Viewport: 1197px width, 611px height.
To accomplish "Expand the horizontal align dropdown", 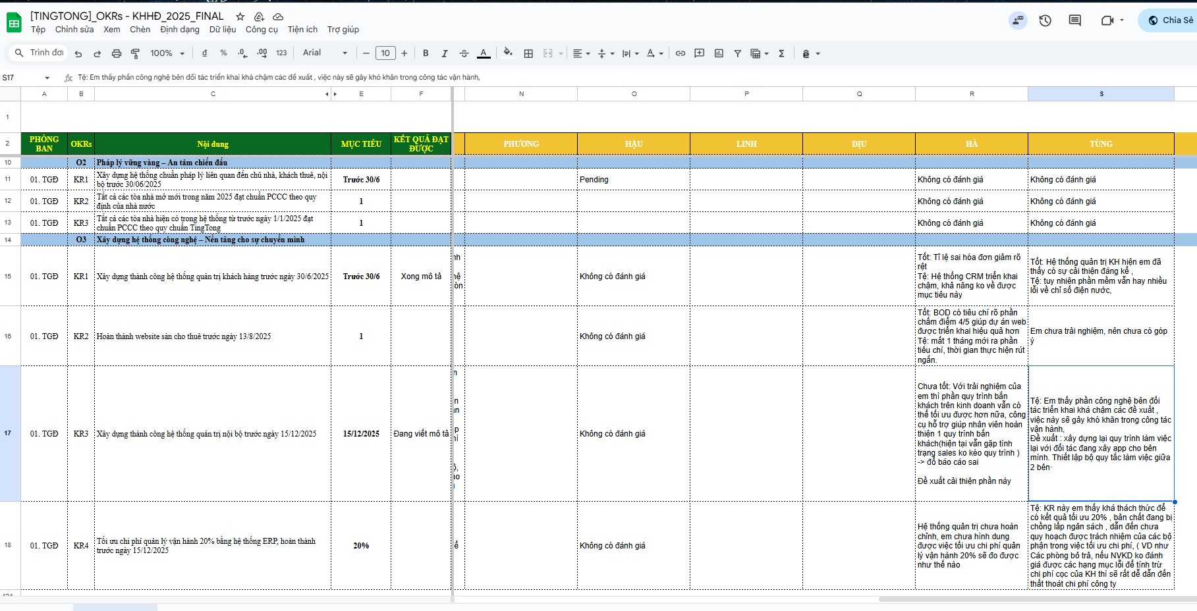I will point(581,53).
